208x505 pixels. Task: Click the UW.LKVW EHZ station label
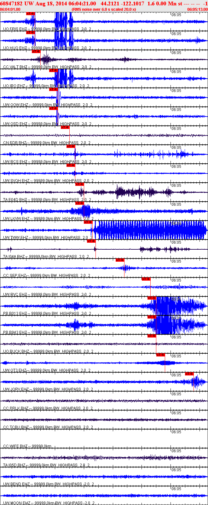(16, 219)
